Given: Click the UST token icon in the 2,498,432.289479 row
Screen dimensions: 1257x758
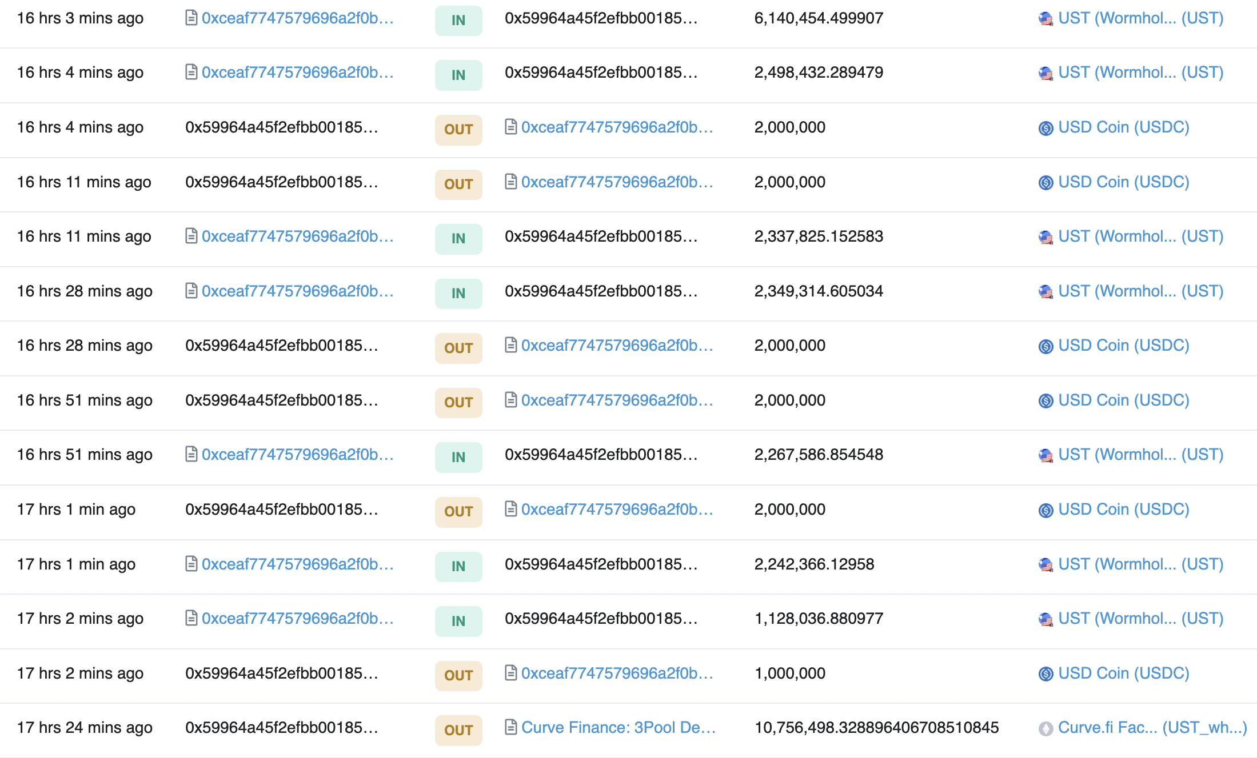Looking at the screenshot, I should coord(1045,73).
